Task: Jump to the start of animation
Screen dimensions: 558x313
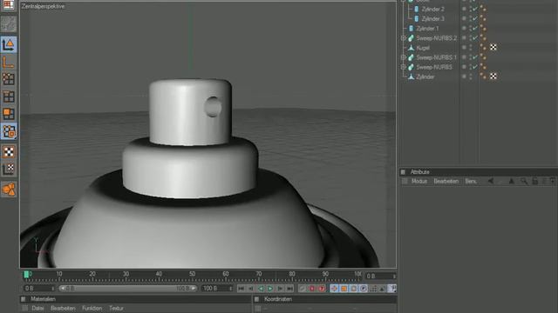Action: pyautogui.click(x=241, y=289)
